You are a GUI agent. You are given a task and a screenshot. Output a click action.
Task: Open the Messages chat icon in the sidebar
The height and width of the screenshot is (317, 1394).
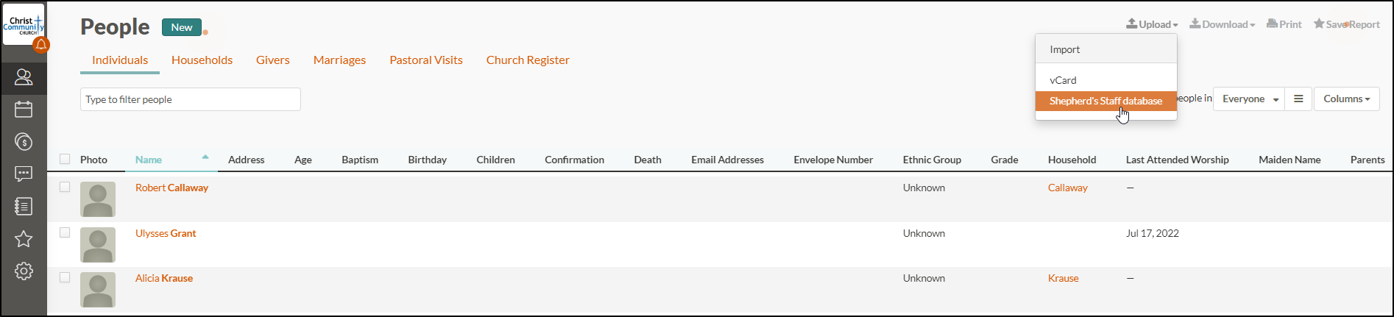24,174
